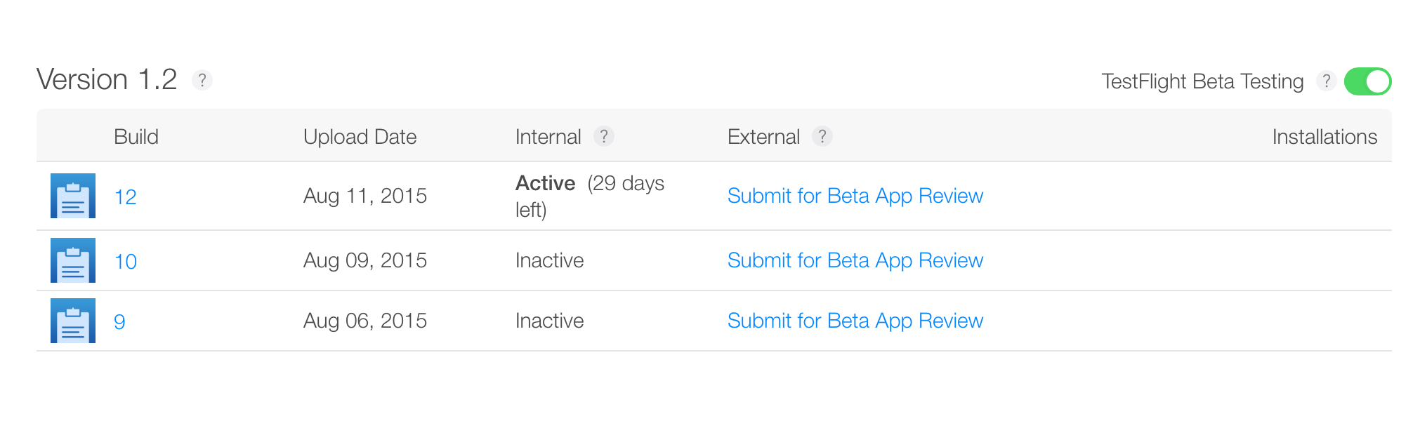
Task: Open build 12 details
Action: tap(126, 197)
